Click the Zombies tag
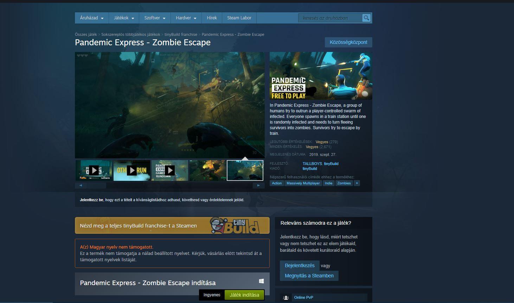This screenshot has height=303, width=514. click(x=344, y=183)
